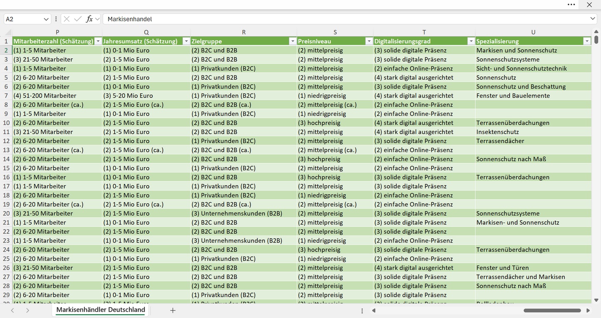Select '(3) Unternehmenskunden (B2B)' in row 23
601x318 pixels.
point(244,240)
